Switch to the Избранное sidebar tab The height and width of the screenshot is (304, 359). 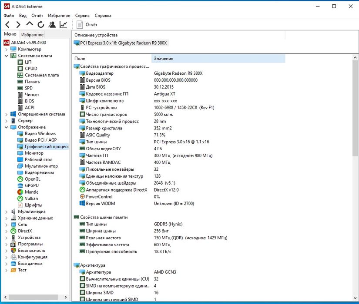click(32, 34)
